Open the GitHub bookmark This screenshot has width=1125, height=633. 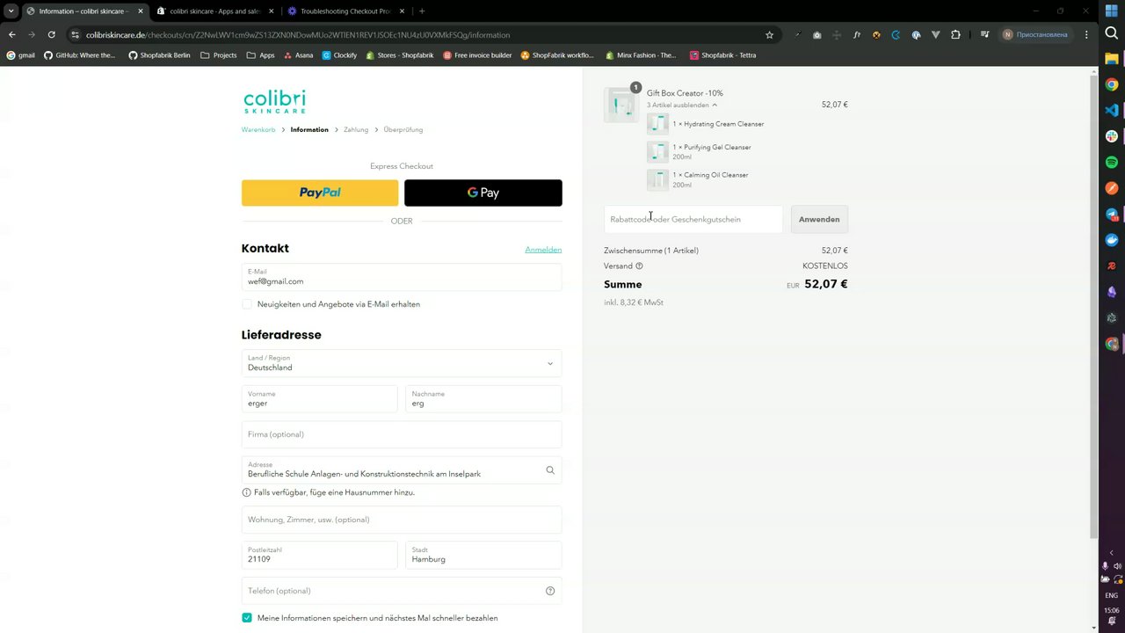point(80,55)
